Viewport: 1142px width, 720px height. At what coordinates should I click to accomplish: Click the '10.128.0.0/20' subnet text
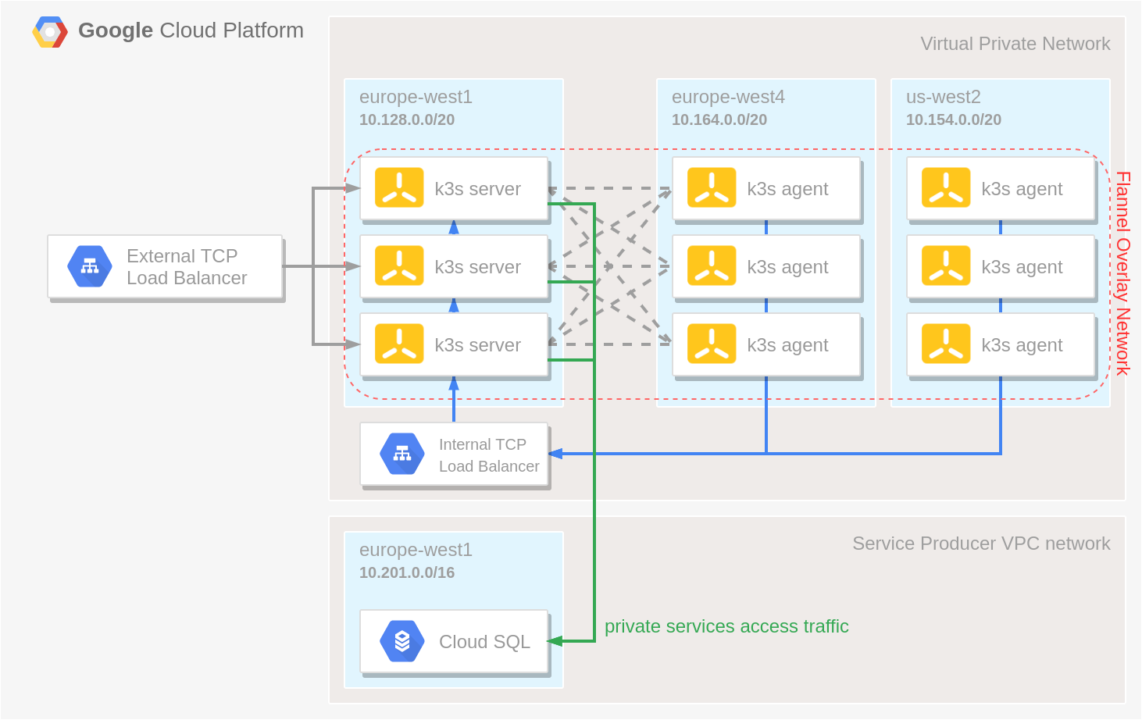click(x=407, y=119)
